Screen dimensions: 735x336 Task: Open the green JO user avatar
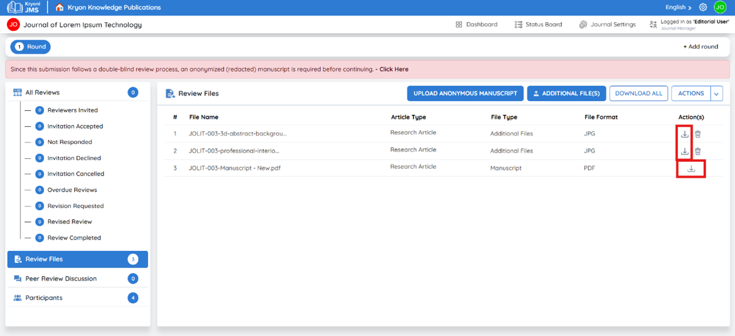pyautogui.click(x=720, y=7)
